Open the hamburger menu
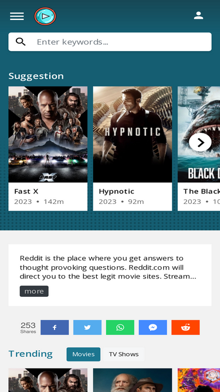The height and width of the screenshot is (392, 220). click(17, 16)
